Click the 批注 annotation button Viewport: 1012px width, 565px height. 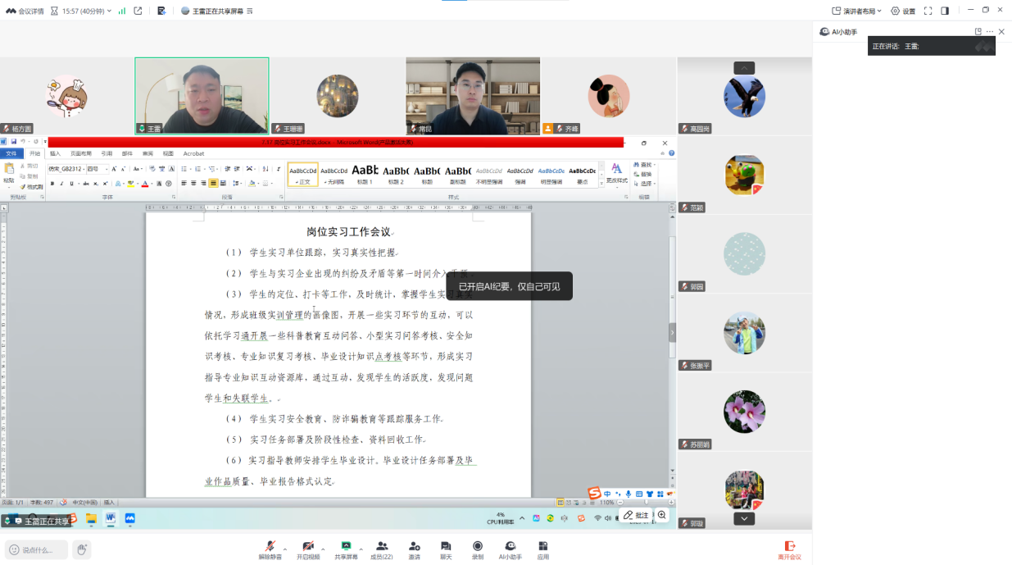tap(636, 515)
